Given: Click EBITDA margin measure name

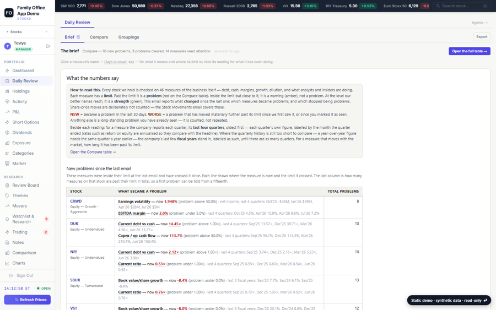Looking at the screenshot, I should (x=132, y=213).
